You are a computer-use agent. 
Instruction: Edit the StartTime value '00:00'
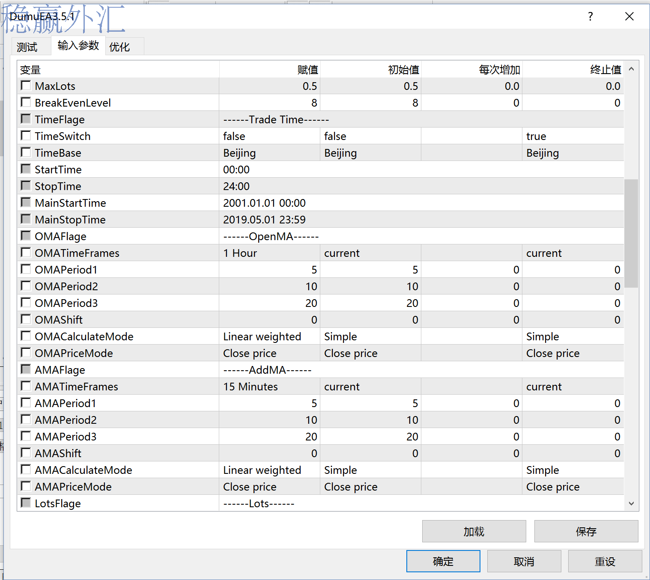pyautogui.click(x=421, y=169)
